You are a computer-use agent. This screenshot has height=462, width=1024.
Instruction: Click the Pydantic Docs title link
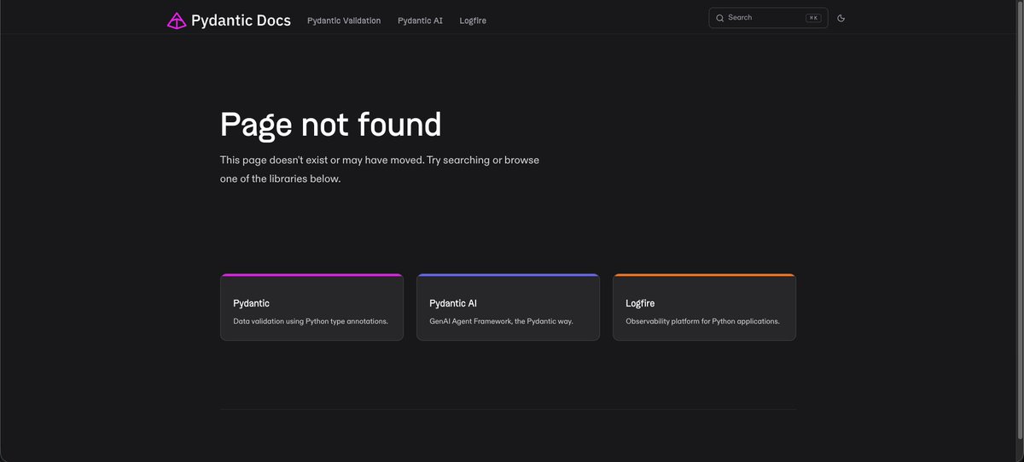(x=241, y=20)
